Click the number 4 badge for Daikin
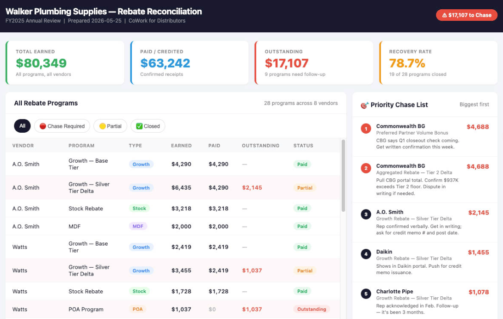Viewport: 503px width, 319px height. [366, 254]
